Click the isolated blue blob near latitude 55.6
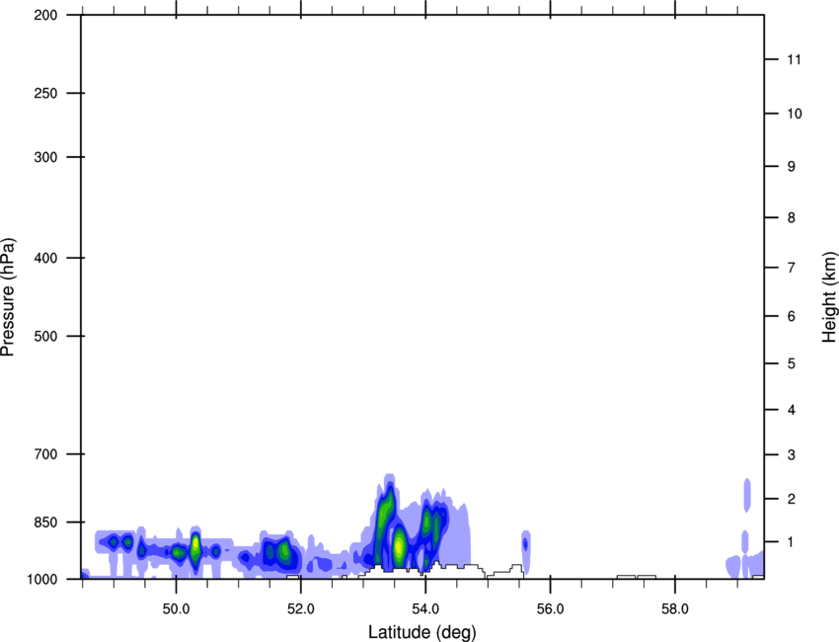This screenshot has height=642, width=839. [526, 551]
